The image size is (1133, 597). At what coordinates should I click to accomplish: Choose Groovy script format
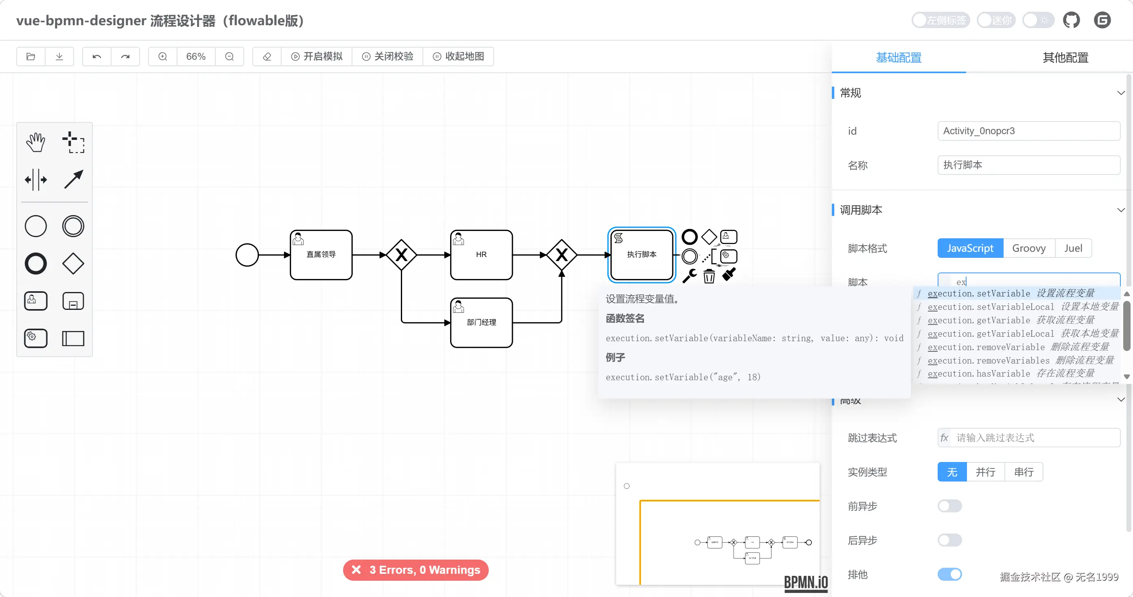(1029, 248)
